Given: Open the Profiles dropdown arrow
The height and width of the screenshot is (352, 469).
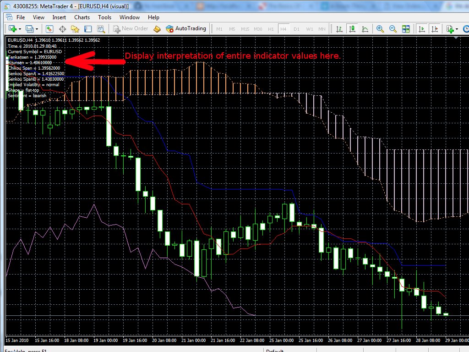Looking at the screenshot, I should tap(37, 28).
